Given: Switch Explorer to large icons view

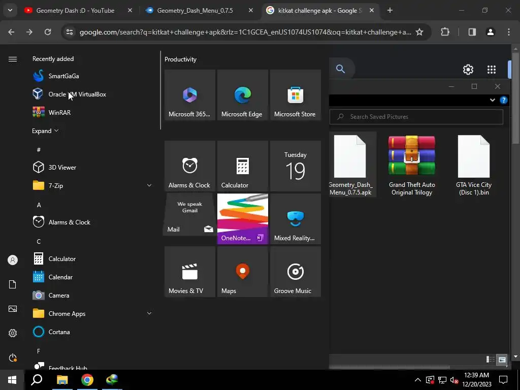Looking at the screenshot, I should [502, 360].
